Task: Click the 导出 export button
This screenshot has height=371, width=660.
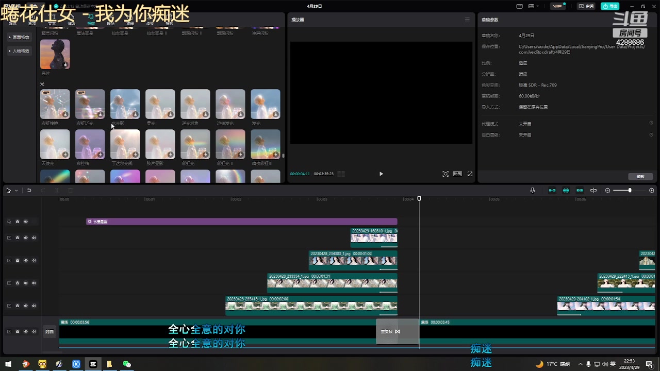Action: point(610,6)
